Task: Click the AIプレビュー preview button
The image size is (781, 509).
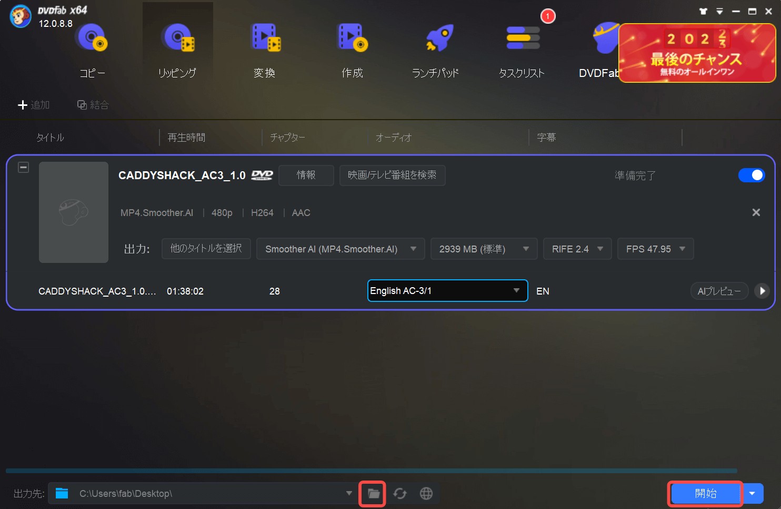Action: (719, 291)
